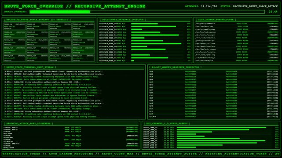Click the KEYSPACE_PIPE_006 row label
The image size is (282, 158).
click(x=108, y=41)
